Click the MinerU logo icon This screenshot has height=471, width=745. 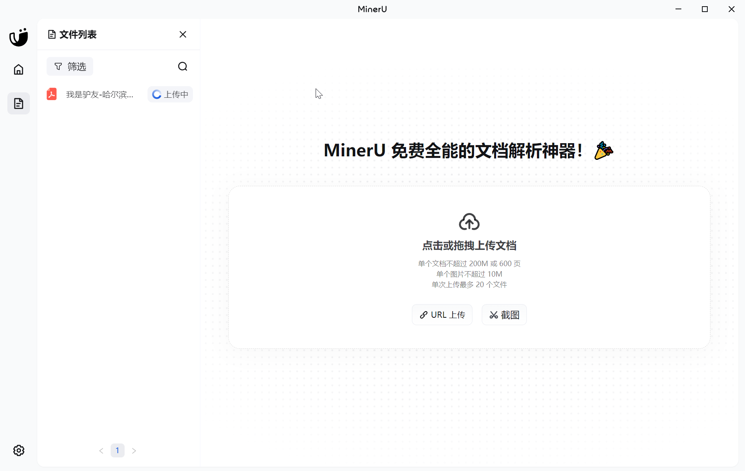click(x=19, y=37)
